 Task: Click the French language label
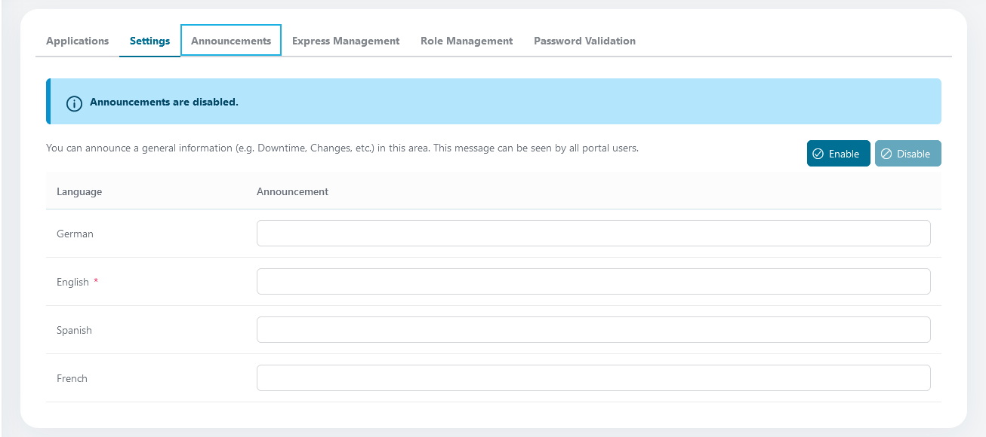pyautogui.click(x=72, y=378)
